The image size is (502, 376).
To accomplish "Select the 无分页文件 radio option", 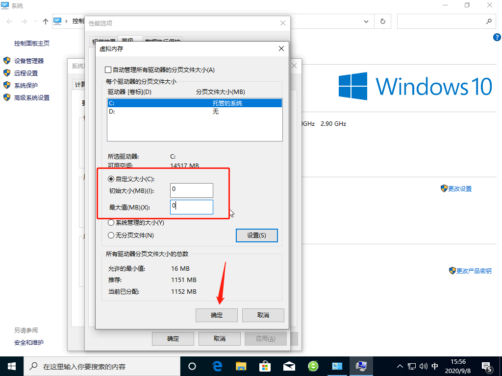I will click(111, 235).
